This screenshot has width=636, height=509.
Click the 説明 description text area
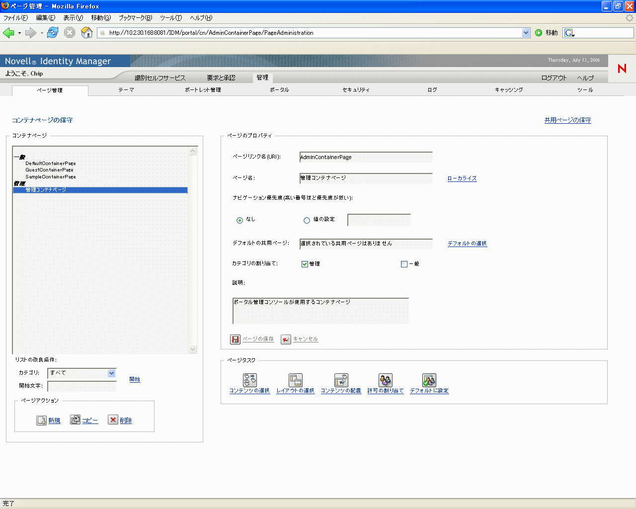[x=320, y=311]
